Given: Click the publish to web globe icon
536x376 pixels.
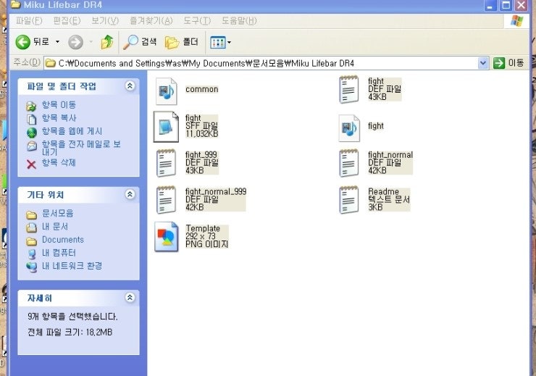Looking at the screenshot, I should tap(31, 133).
